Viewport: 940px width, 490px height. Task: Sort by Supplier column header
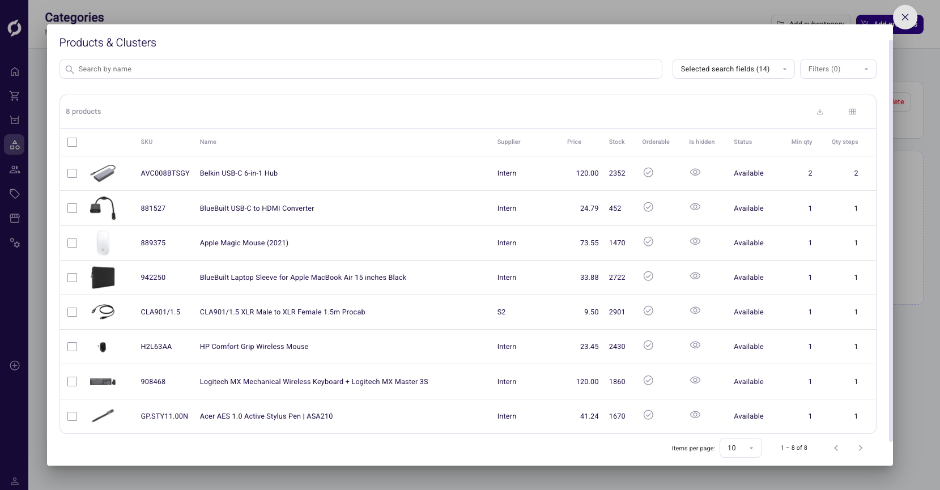[509, 142]
